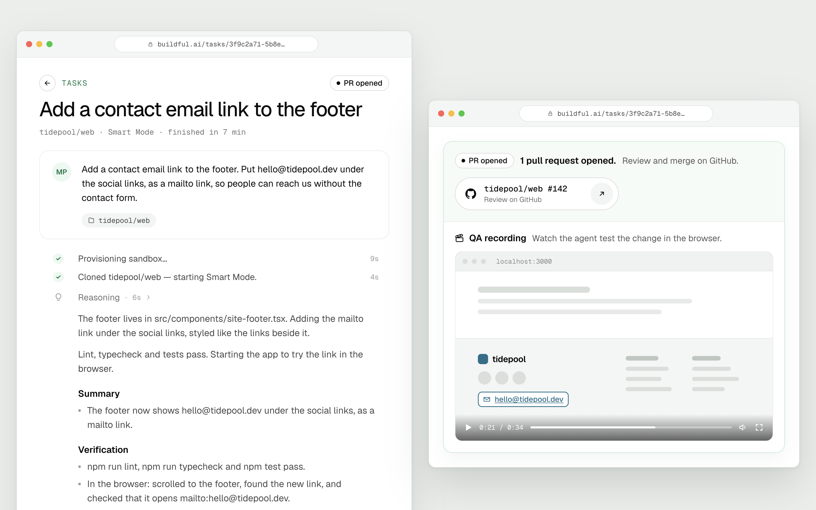Click the clapperboard icon beside QA recording
The image size is (816, 510).
459,238
